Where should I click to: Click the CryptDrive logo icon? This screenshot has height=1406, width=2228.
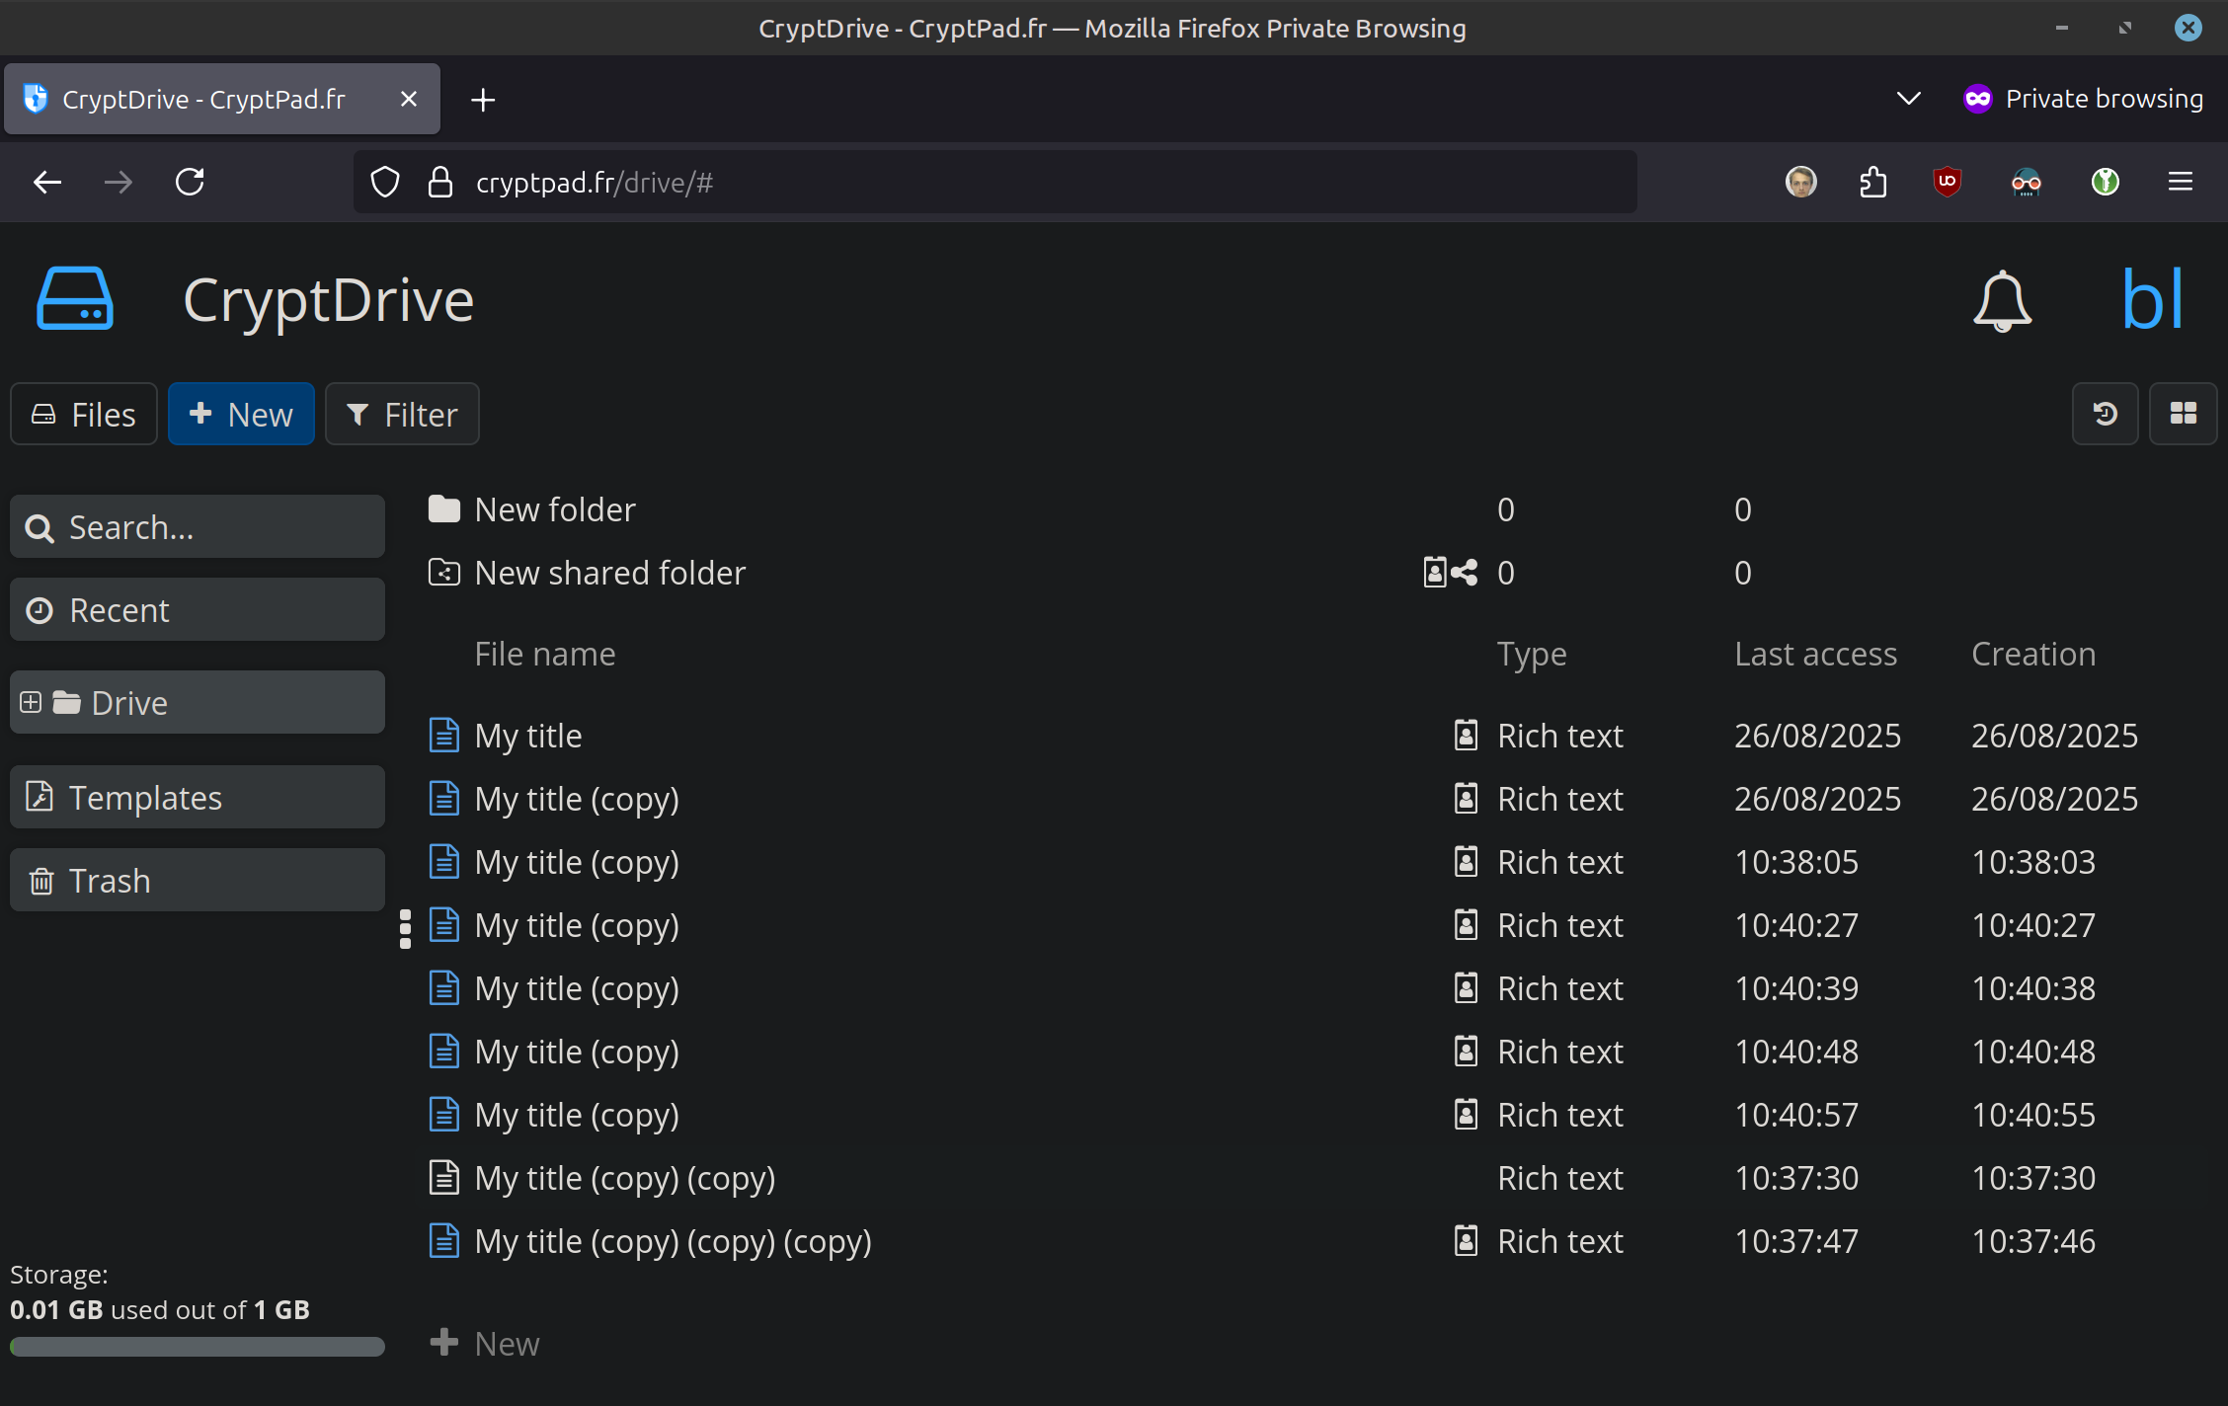pyautogui.click(x=75, y=298)
